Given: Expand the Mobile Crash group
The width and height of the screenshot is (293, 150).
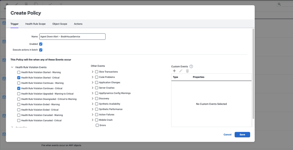Looking at the screenshot, I should pyautogui.click(x=92, y=120).
